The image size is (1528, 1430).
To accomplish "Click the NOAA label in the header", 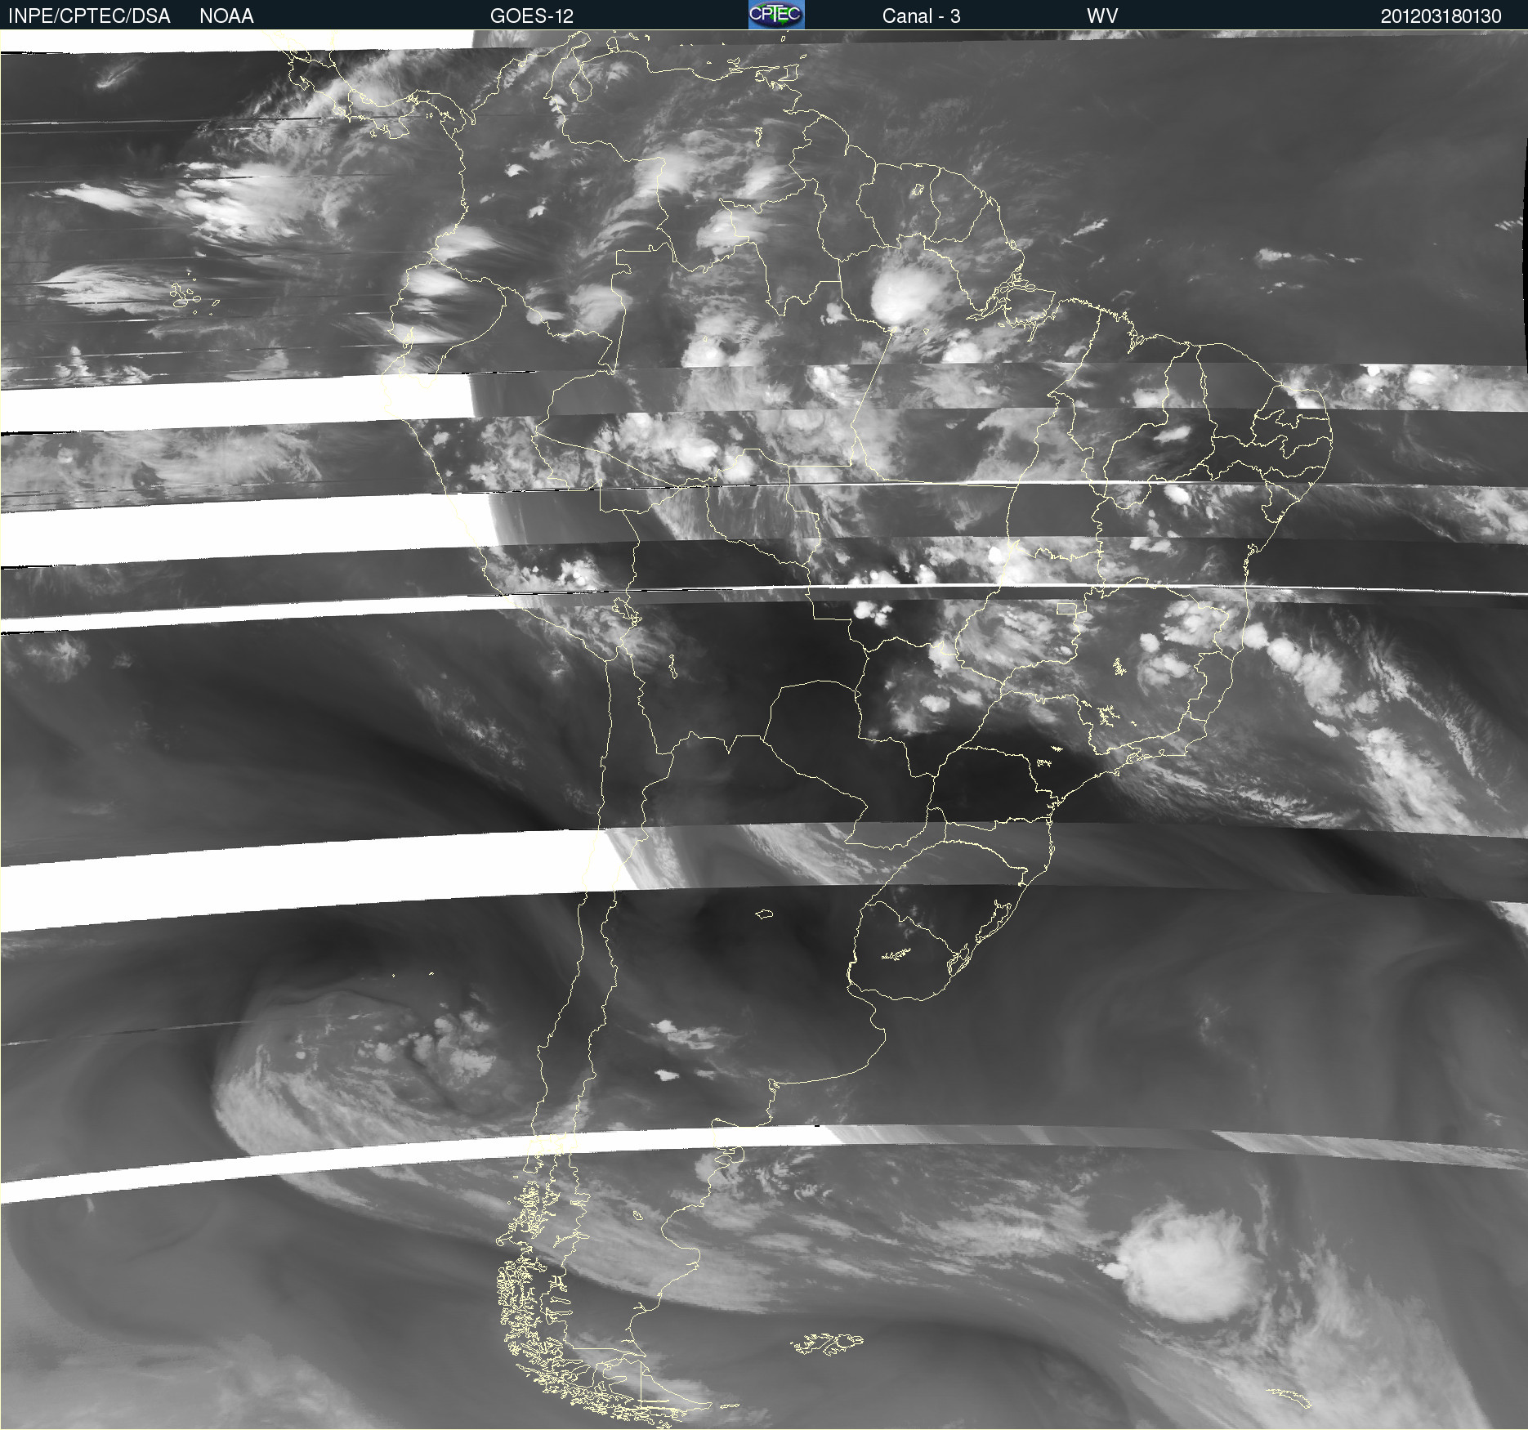I will click(226, 16).
